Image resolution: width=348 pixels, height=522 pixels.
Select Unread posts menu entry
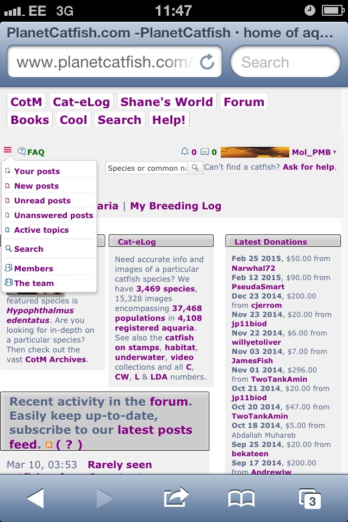pyautogui.click(x=42, y=201)
